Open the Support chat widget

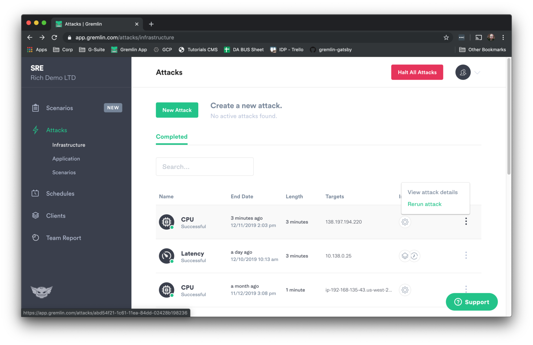[472, 302]
